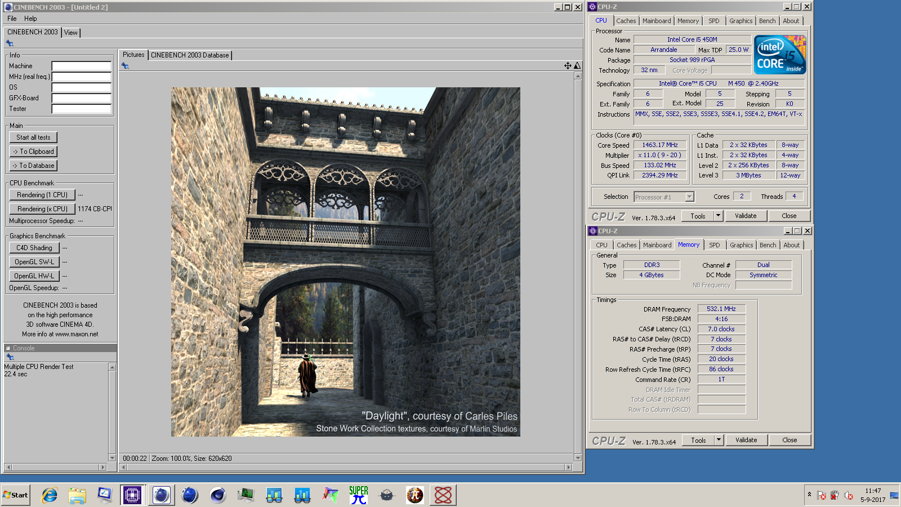Viewport: 901px width, 507px height.
Task: Open the Processor #1 selection dropdown
Action: pyautogui.click(x=664, y=197)
